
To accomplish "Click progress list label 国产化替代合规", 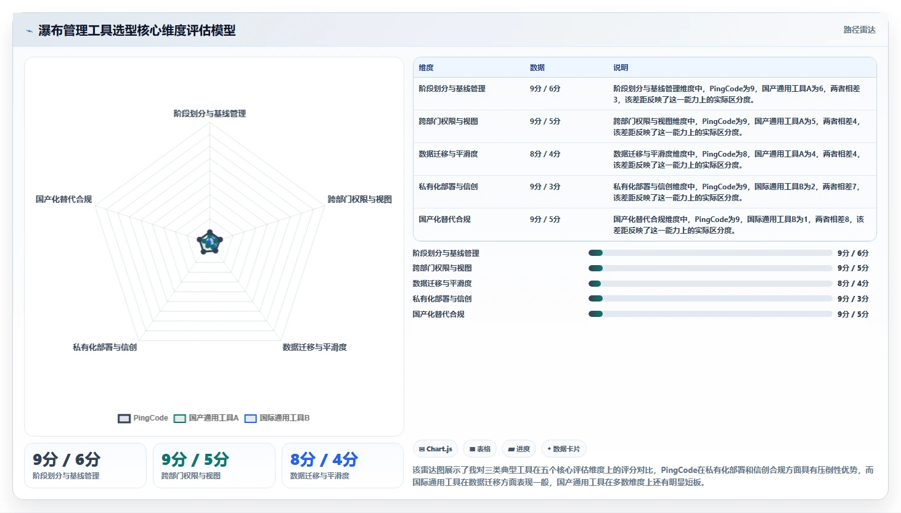I will tap(438, 314).
